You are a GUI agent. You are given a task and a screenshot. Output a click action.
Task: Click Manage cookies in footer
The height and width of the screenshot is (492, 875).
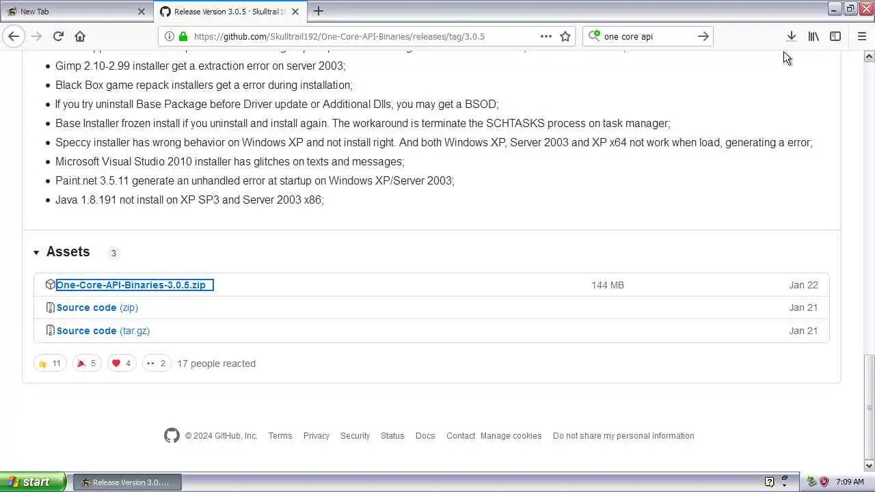coord(511,436)
